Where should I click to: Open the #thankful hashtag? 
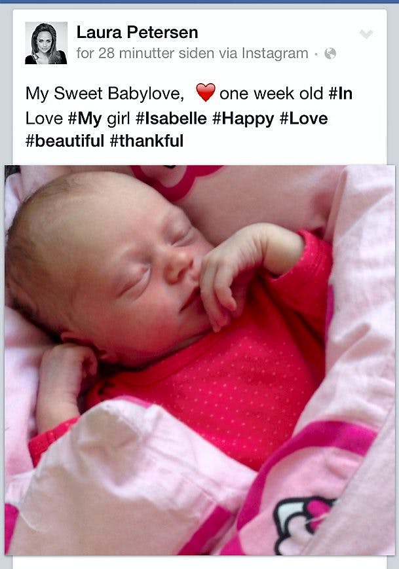point(146,141)
